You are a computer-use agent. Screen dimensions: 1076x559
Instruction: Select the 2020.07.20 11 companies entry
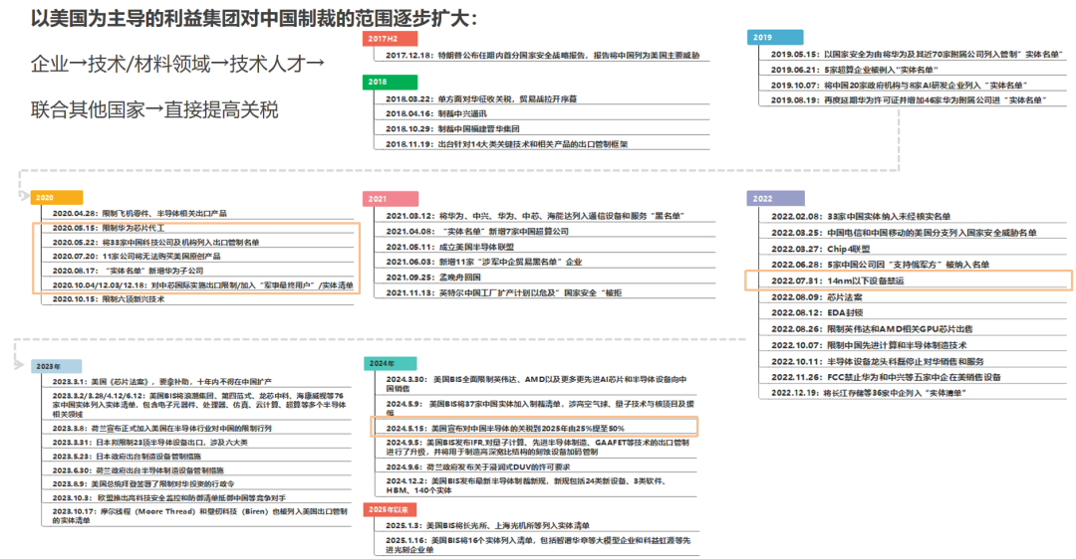(136, 257)
